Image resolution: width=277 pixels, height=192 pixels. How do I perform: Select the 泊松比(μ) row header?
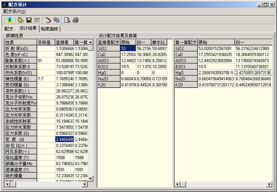point(20,145)
